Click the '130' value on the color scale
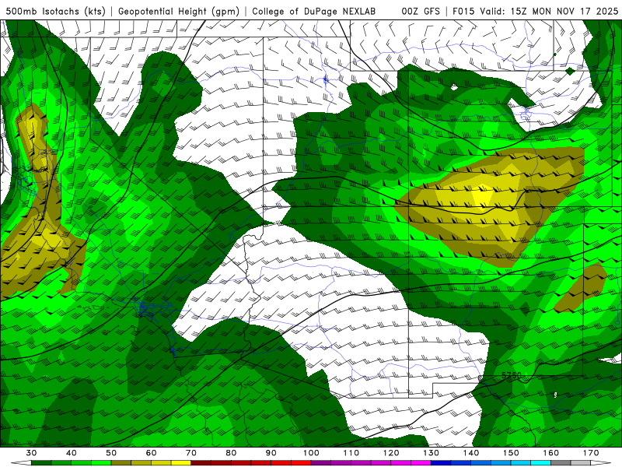Image resolution: width=622 pixels, height=467 pixels. tap(432, 453)
